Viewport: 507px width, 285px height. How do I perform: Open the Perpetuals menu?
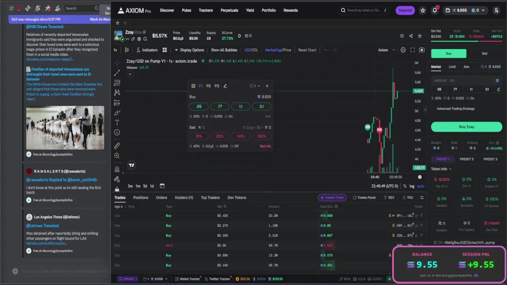229,10
